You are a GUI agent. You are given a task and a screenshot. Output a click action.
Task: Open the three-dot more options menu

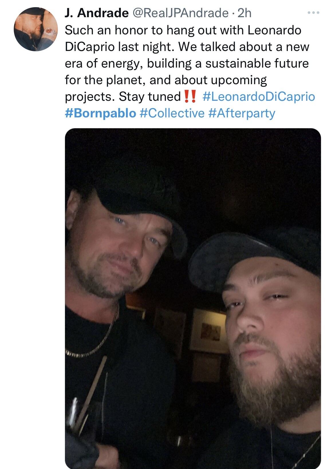[313, 13]
